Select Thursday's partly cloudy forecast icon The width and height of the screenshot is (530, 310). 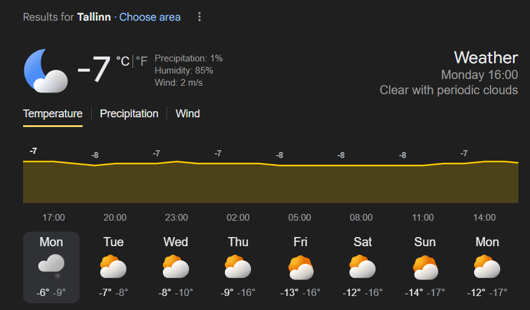[238, 267]
